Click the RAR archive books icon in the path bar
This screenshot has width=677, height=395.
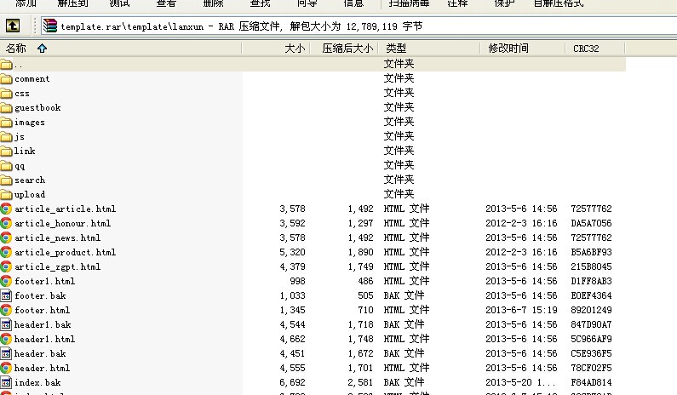pyautogui.click(x=49, y=26)
